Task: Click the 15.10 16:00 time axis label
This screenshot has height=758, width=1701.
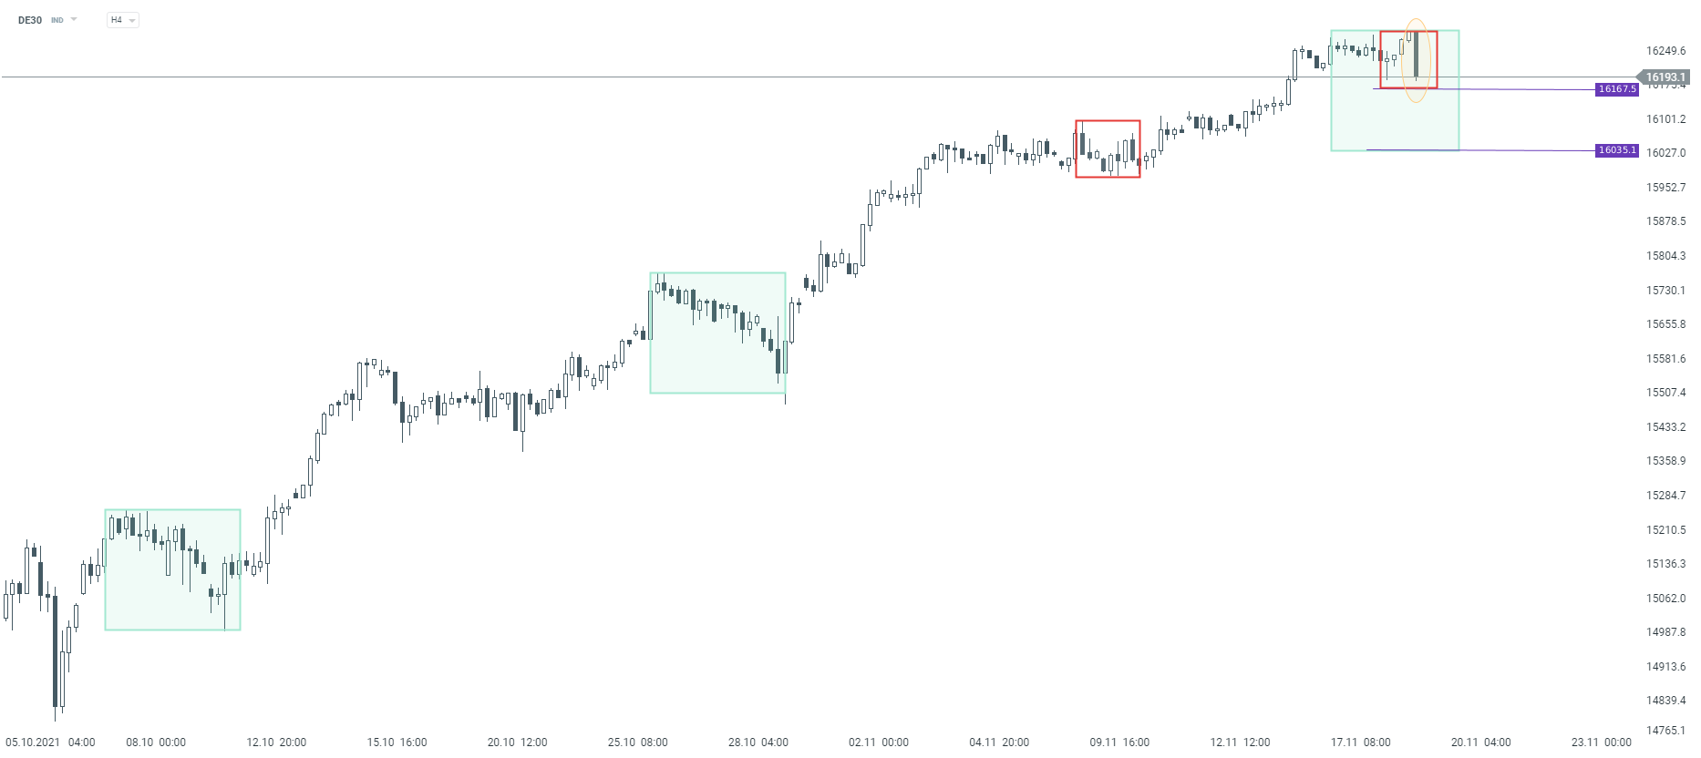Action: click(397, 743)
